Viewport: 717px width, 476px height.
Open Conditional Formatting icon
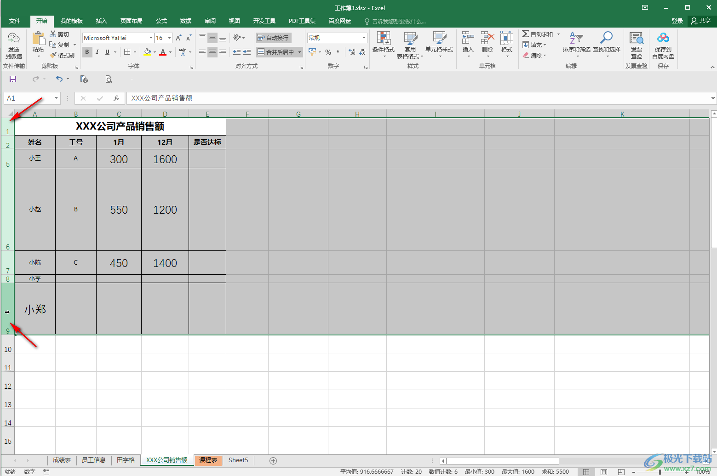point(383,39)
